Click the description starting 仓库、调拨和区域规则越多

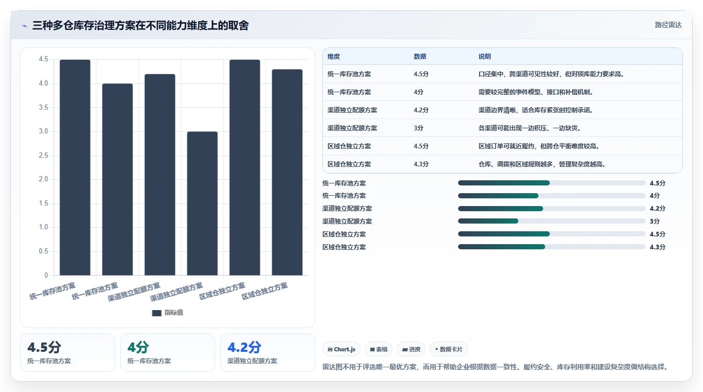(543, 164)
